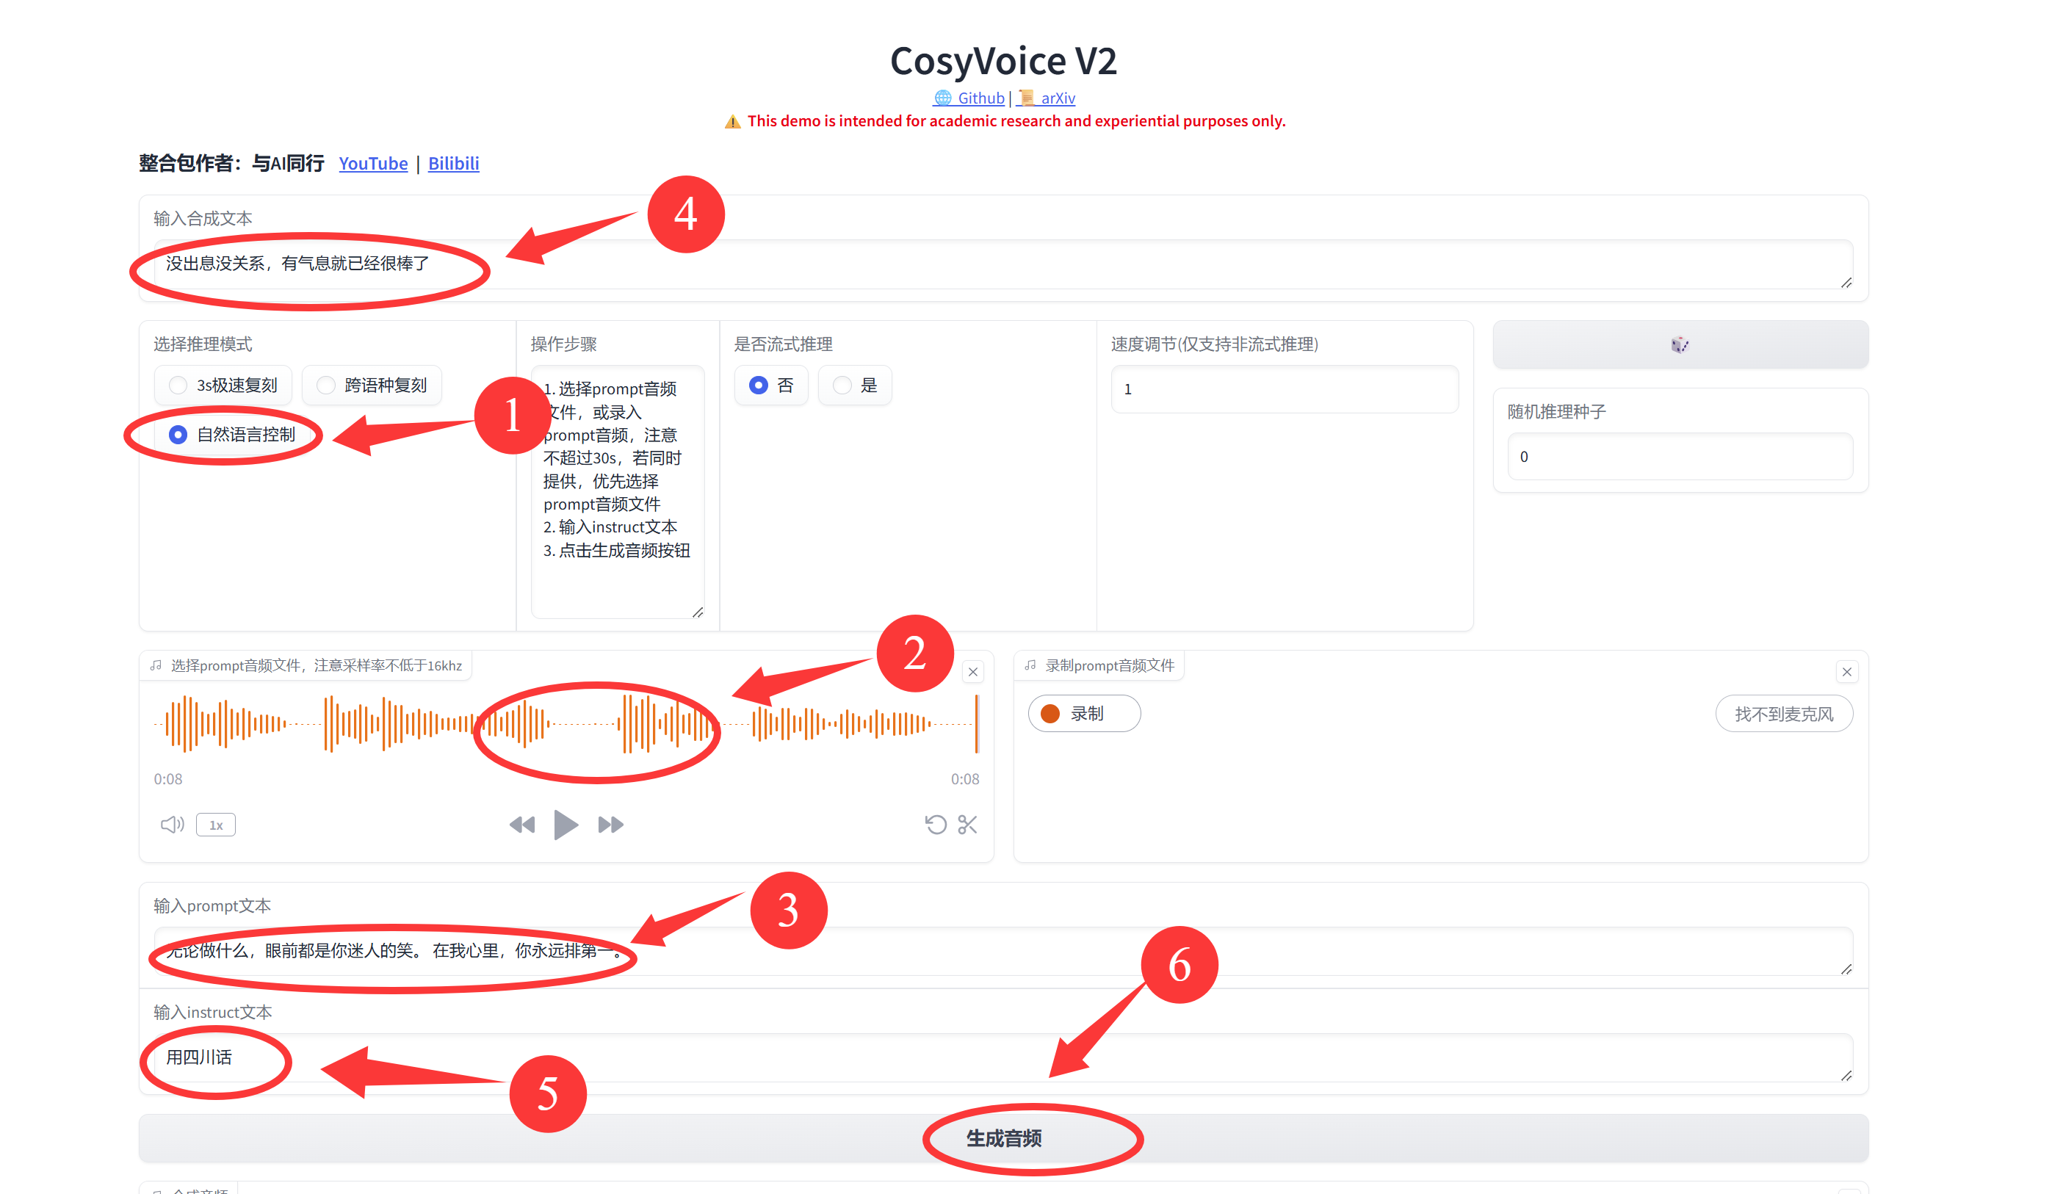Change the 1x playback speed
2052x1194 pixels.
pos(216,825)
